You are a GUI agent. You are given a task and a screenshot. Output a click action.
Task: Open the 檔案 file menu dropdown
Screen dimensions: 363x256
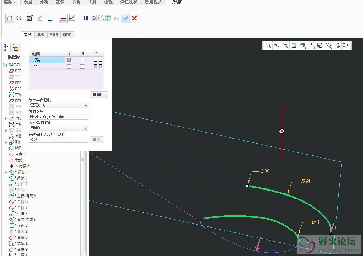[x=9, y=2]
